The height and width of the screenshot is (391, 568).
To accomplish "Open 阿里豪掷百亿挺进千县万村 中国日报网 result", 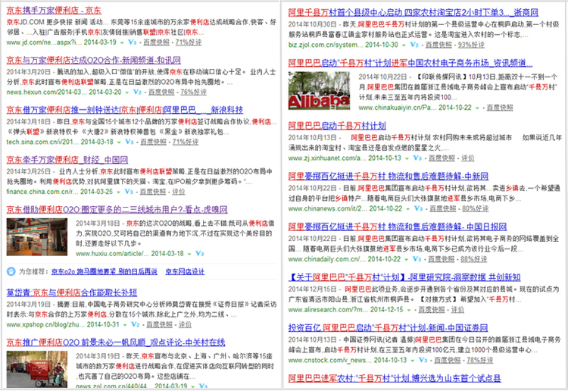I will pos(398,227).
